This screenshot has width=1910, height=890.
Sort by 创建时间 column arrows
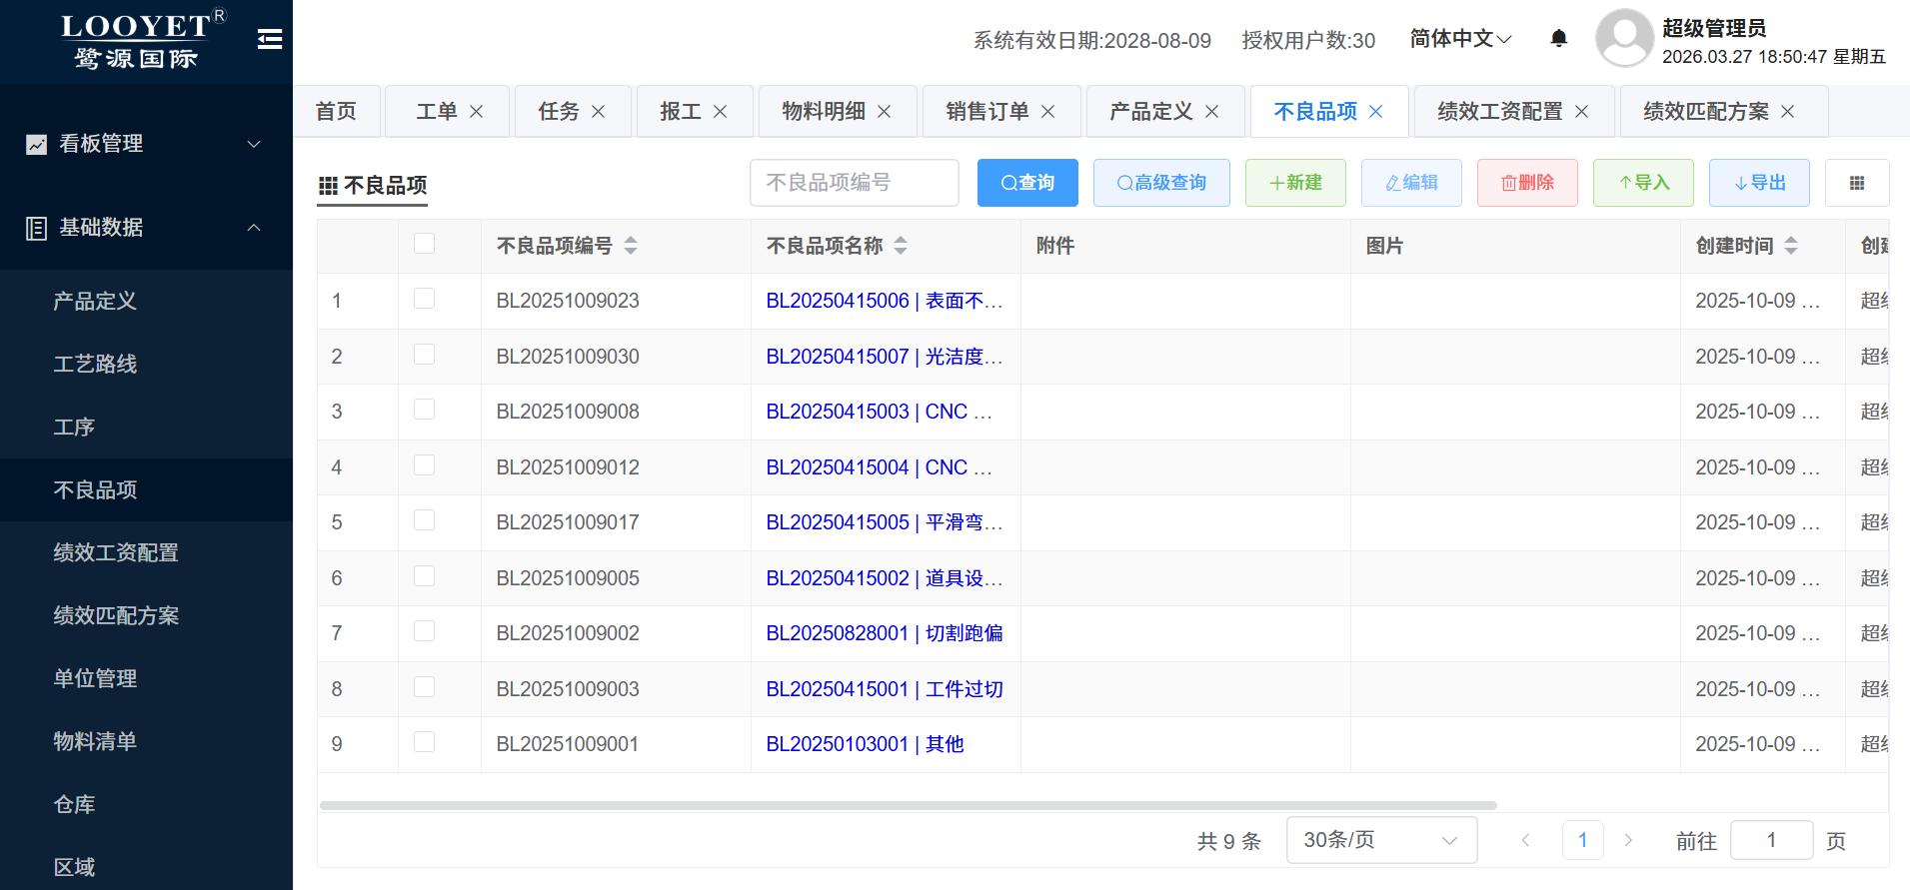point(1790,246)
